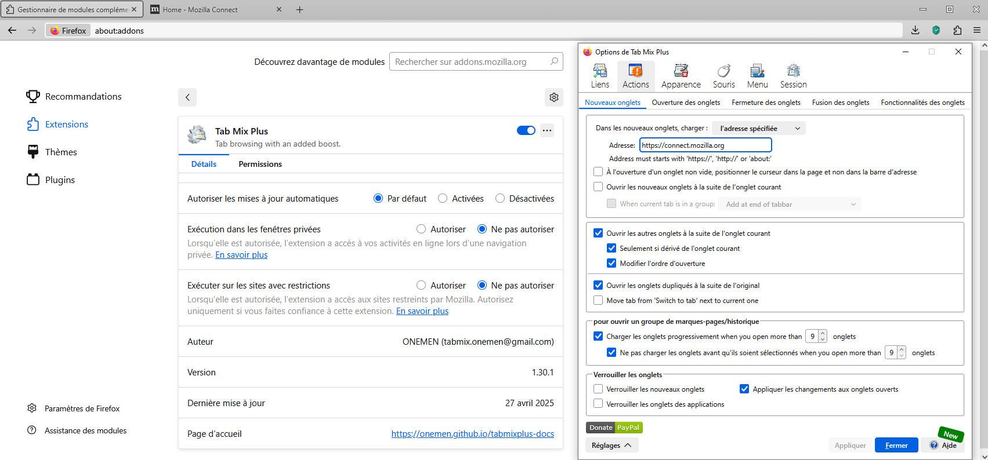Click En savoir plus under restricted sites
Image resolution: width=988 pixels, height=460 pixels.
(422, 311)
